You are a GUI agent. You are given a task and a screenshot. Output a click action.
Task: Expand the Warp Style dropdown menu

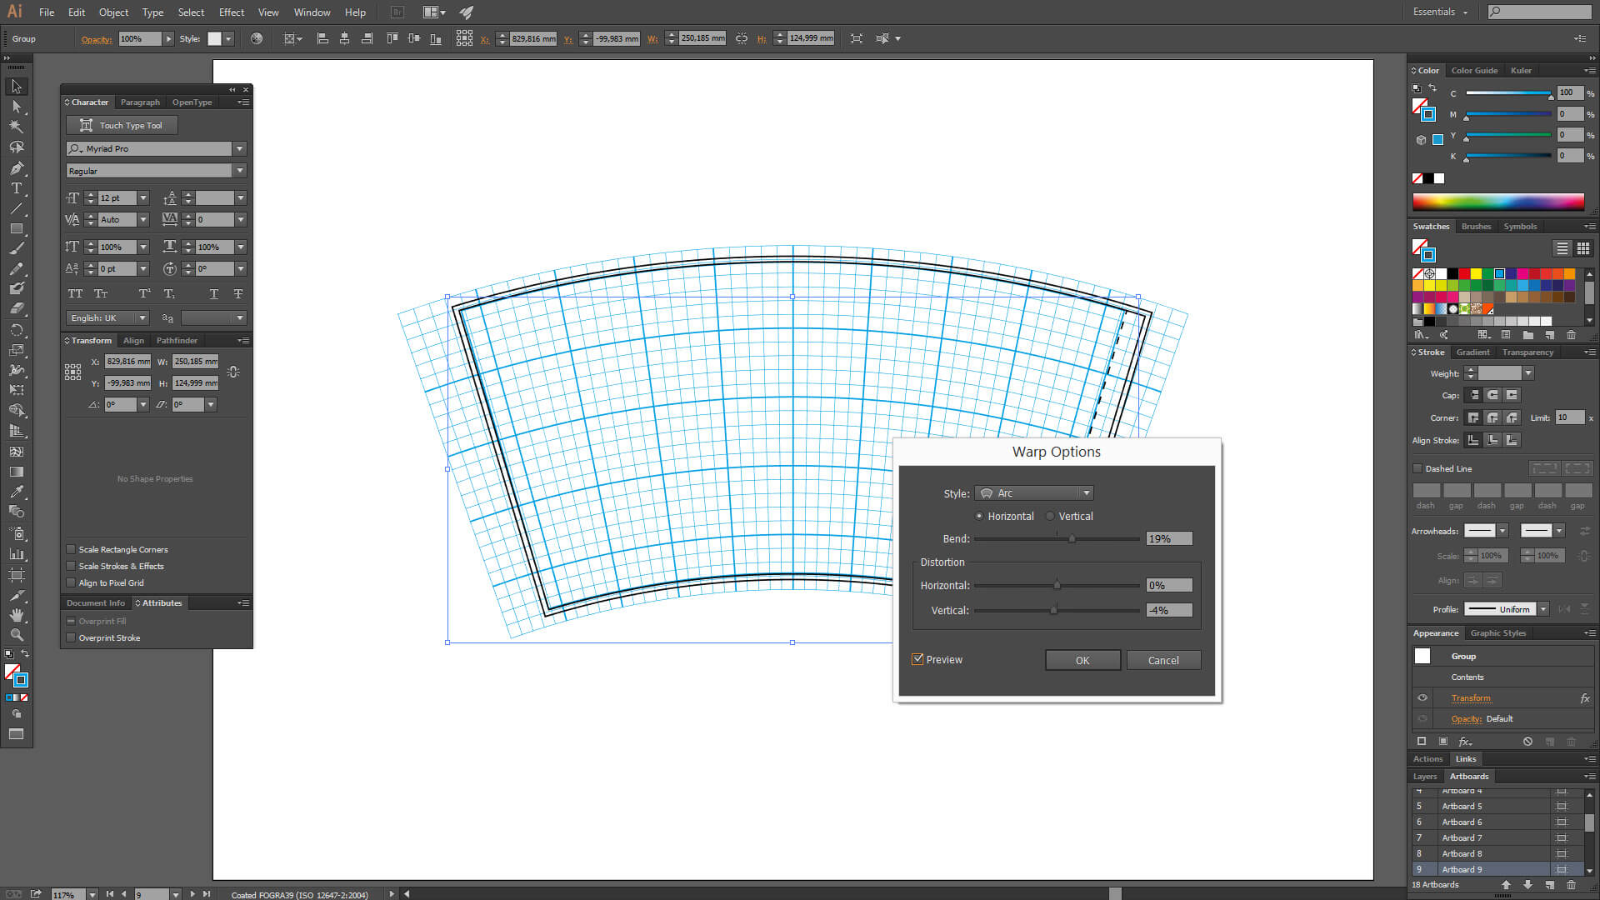click(x=1085, y=493)
